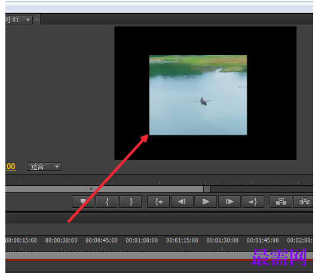Image resolution: width=318 pixels, height=276 pixels.
Task: Step forward one frame
Action: [230, 201]
